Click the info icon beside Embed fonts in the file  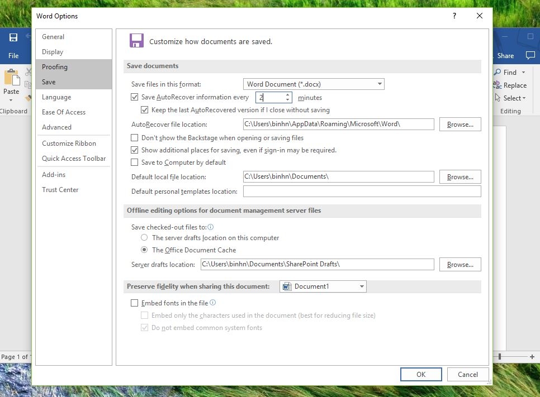tap(213, 303)
